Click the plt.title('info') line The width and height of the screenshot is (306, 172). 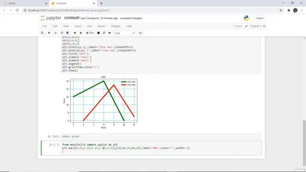(76, 54)
